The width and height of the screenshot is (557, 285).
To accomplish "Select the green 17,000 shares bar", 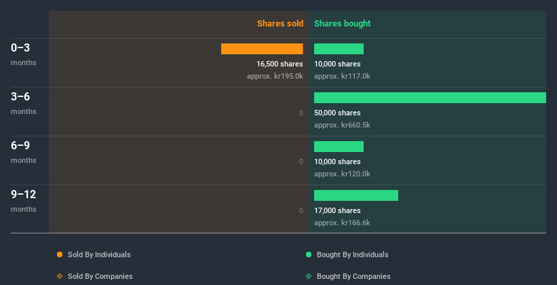I will pos(356,195).
